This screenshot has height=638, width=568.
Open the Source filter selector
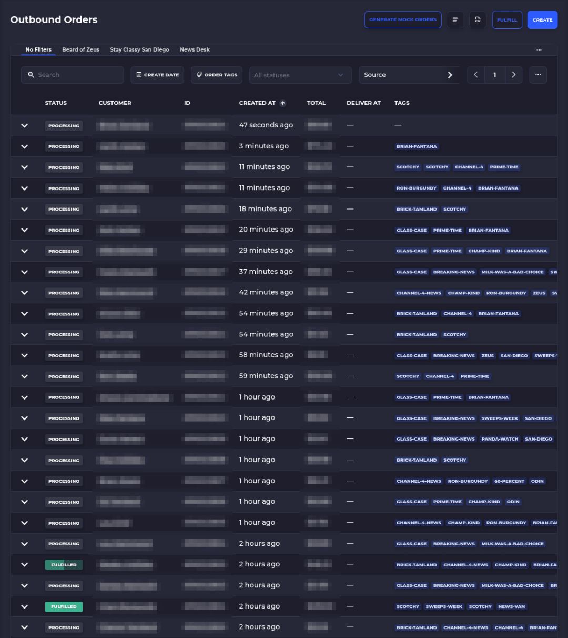[x=409, y=75]
